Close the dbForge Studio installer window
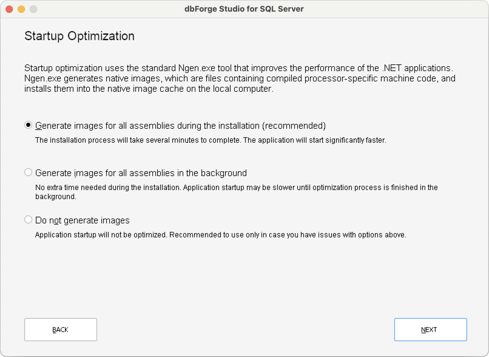The image size is (489, 357). pyautogui.click(x=10, y=9)
